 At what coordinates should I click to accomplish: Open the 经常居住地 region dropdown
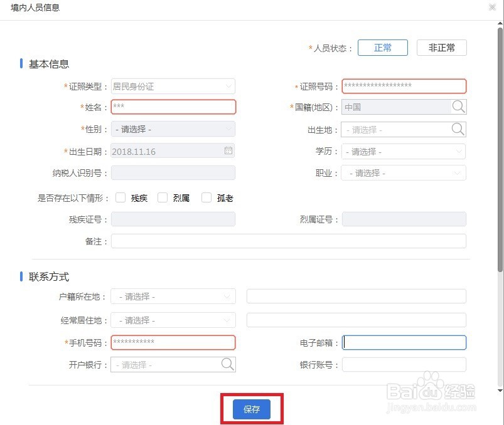pos(173,320)
